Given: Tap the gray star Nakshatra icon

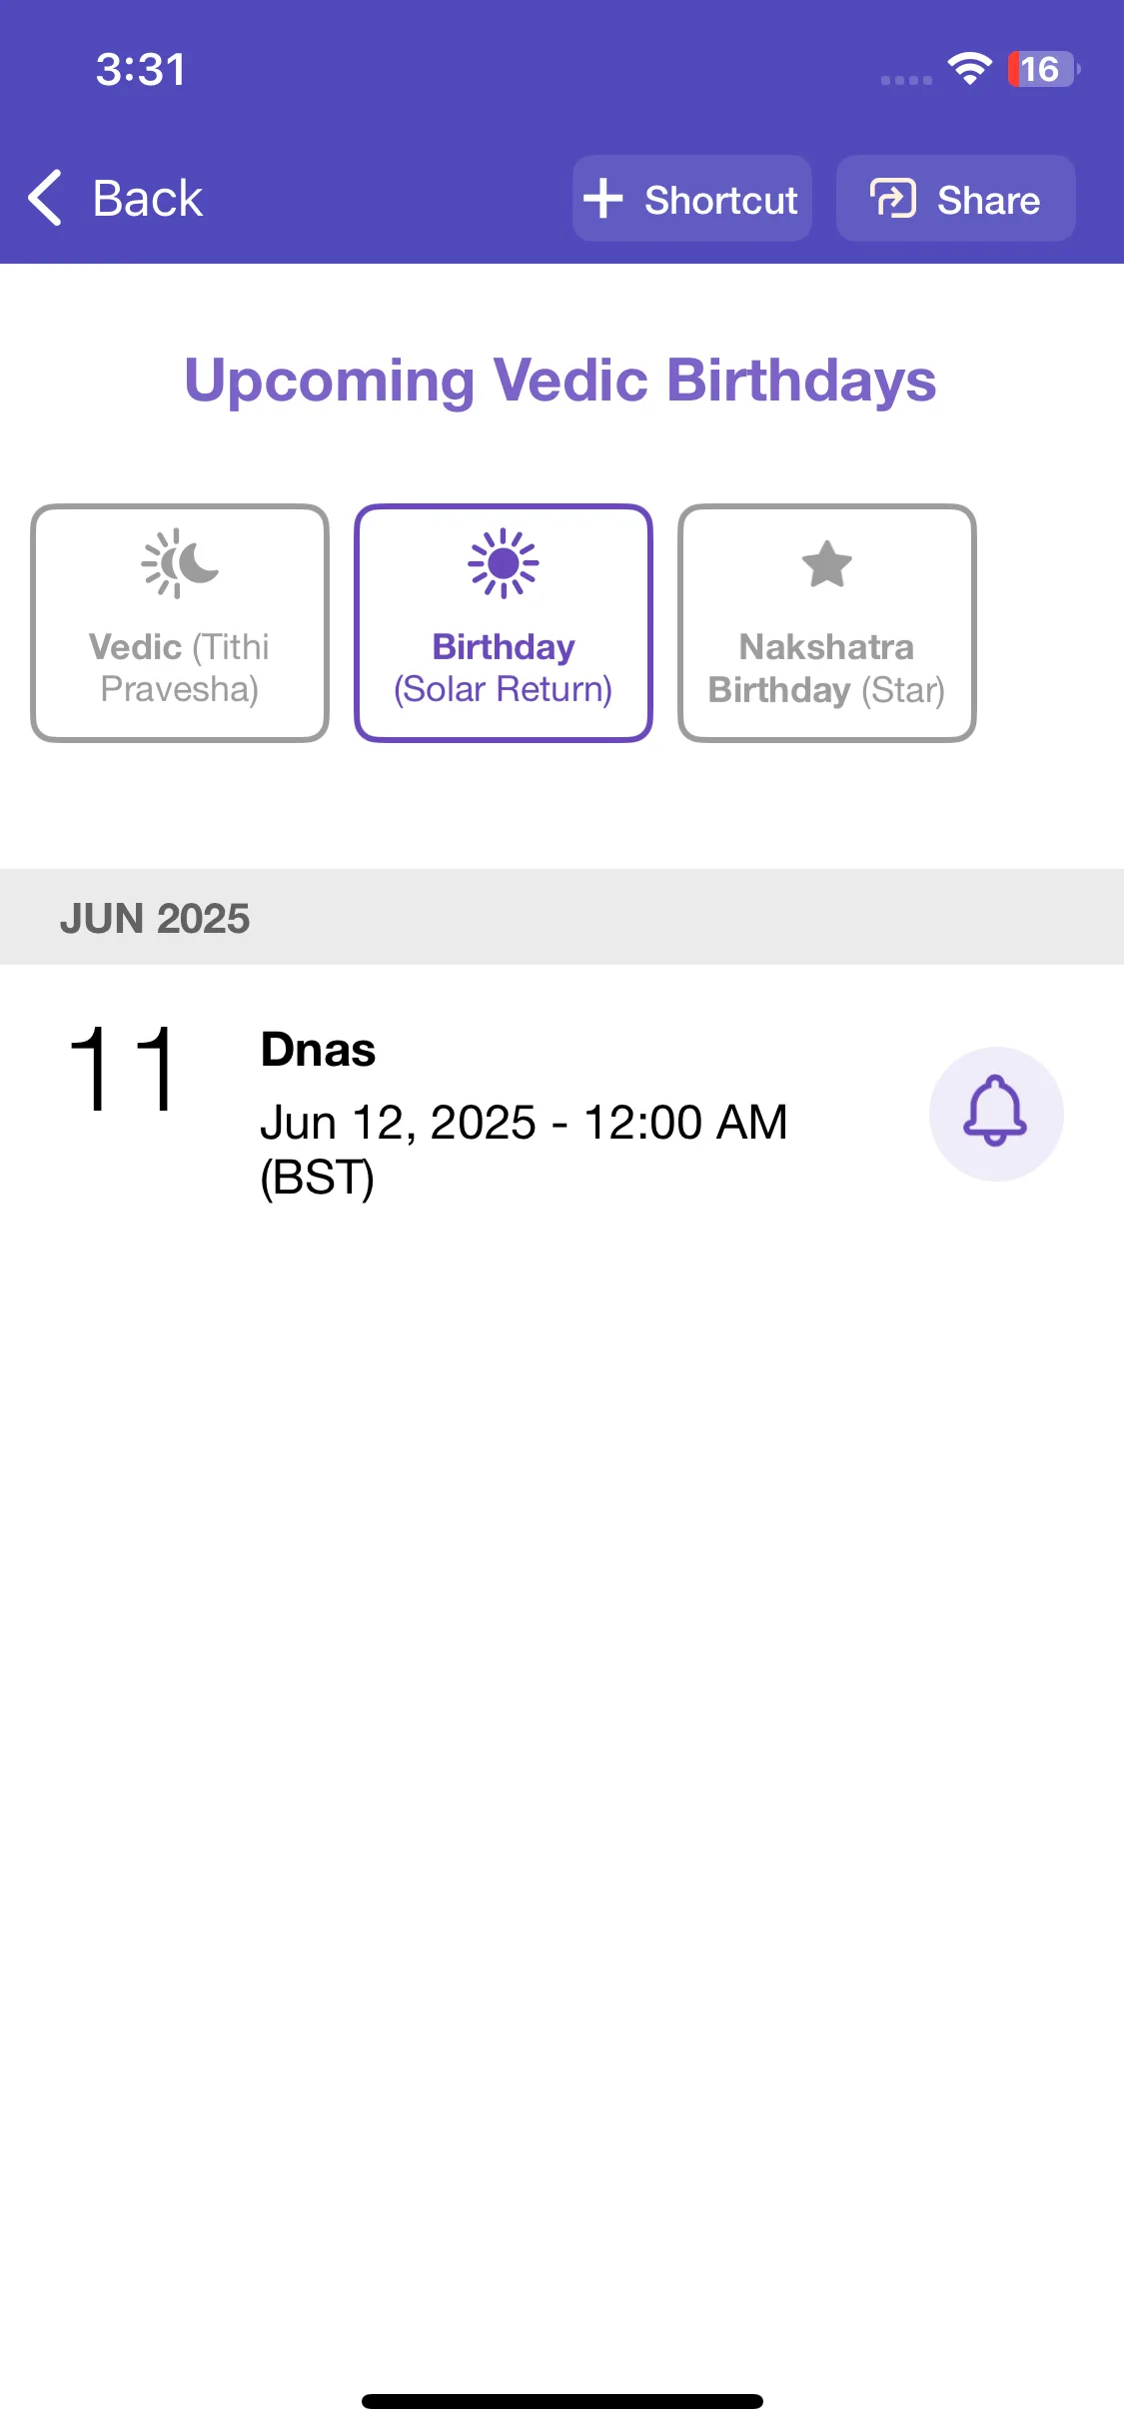Looking at the screenshot, I should click(827, 564).
